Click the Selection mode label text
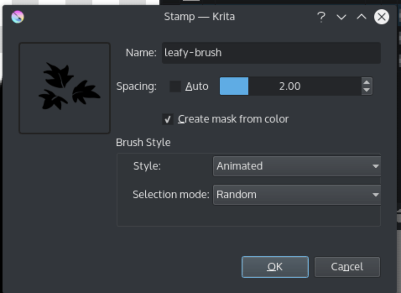The height and width of the screenshot is (293, 401). (171, 195)
